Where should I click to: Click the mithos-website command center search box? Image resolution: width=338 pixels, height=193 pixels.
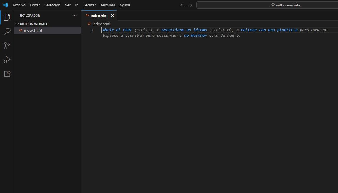[x=267, y=5]
